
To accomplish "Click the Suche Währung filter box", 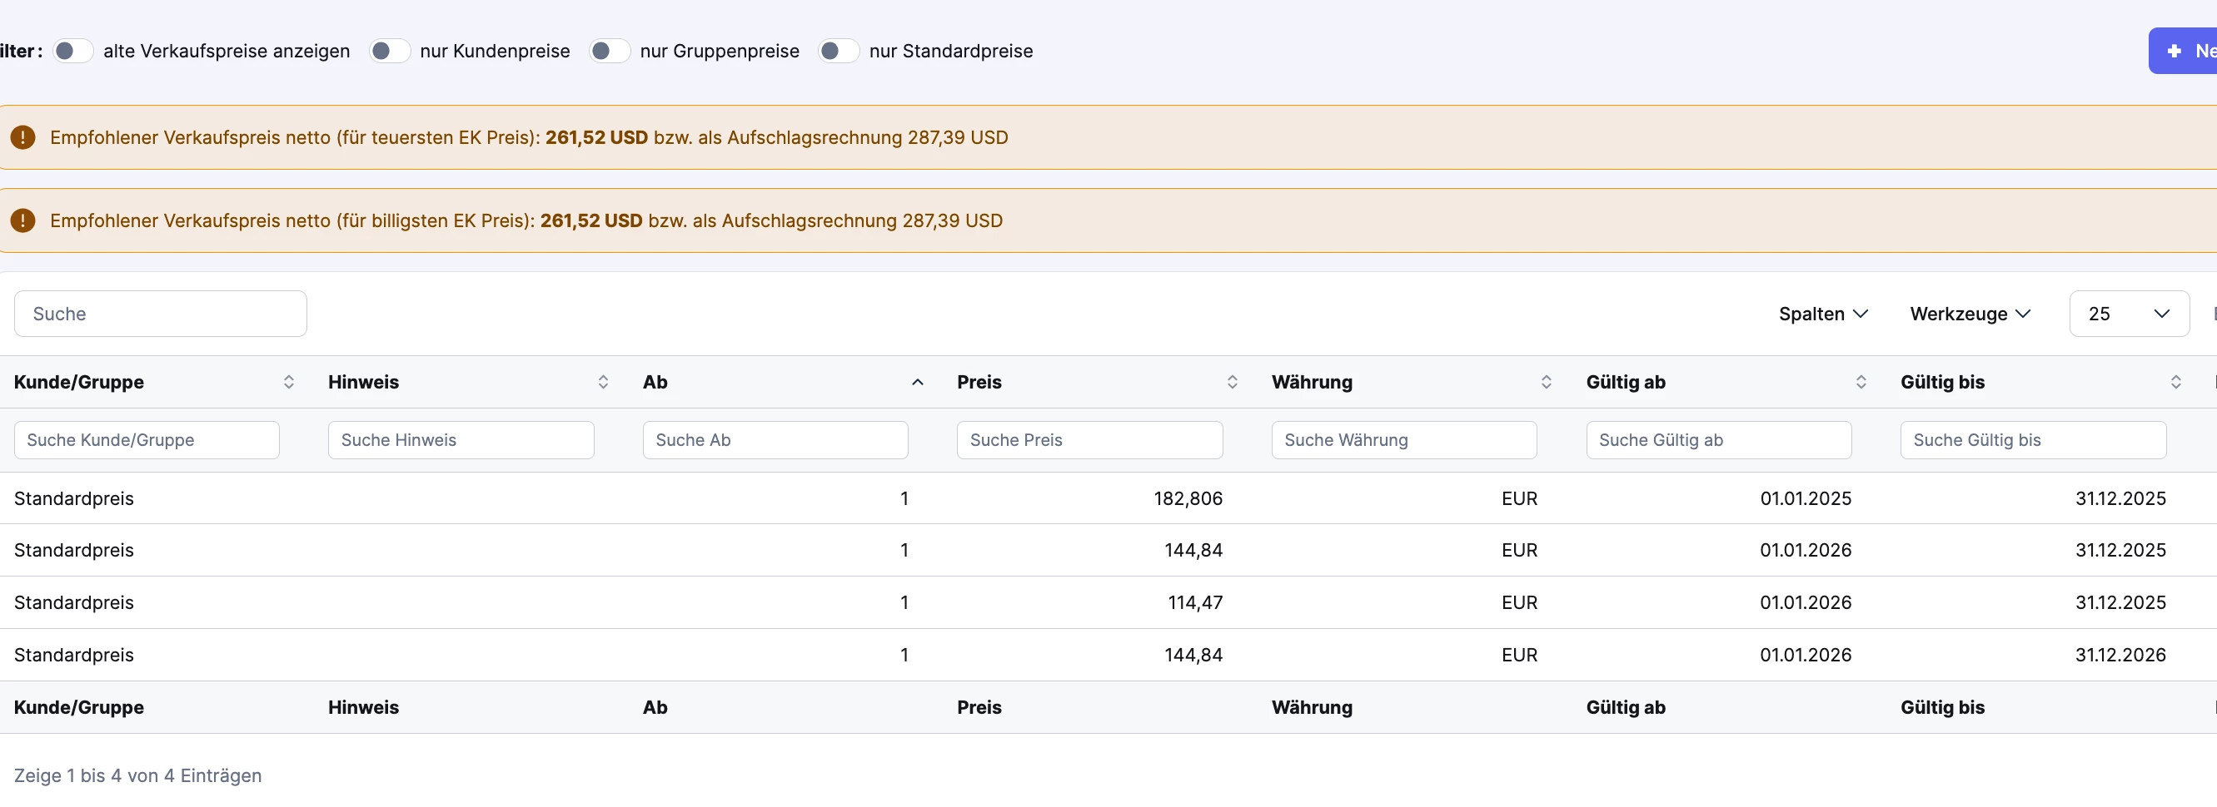I will [x=1403, y=441].
